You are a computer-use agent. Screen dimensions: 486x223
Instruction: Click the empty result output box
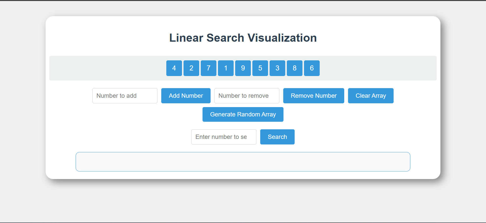[243, 162]
